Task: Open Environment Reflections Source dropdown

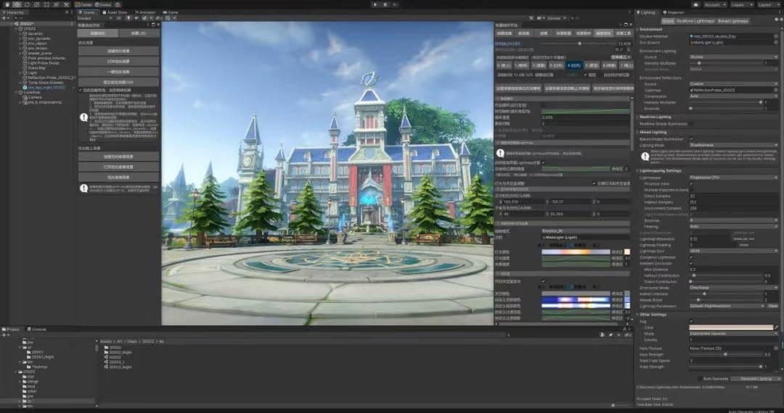Action: (733, 84)
